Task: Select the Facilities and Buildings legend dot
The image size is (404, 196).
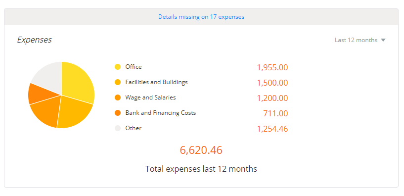Action: pyautogui.click(x=118, y=82)
